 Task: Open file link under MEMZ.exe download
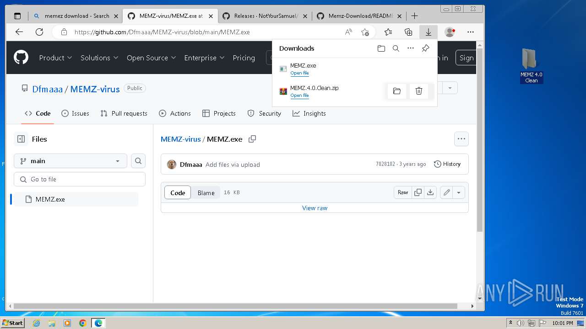(299, 73)
